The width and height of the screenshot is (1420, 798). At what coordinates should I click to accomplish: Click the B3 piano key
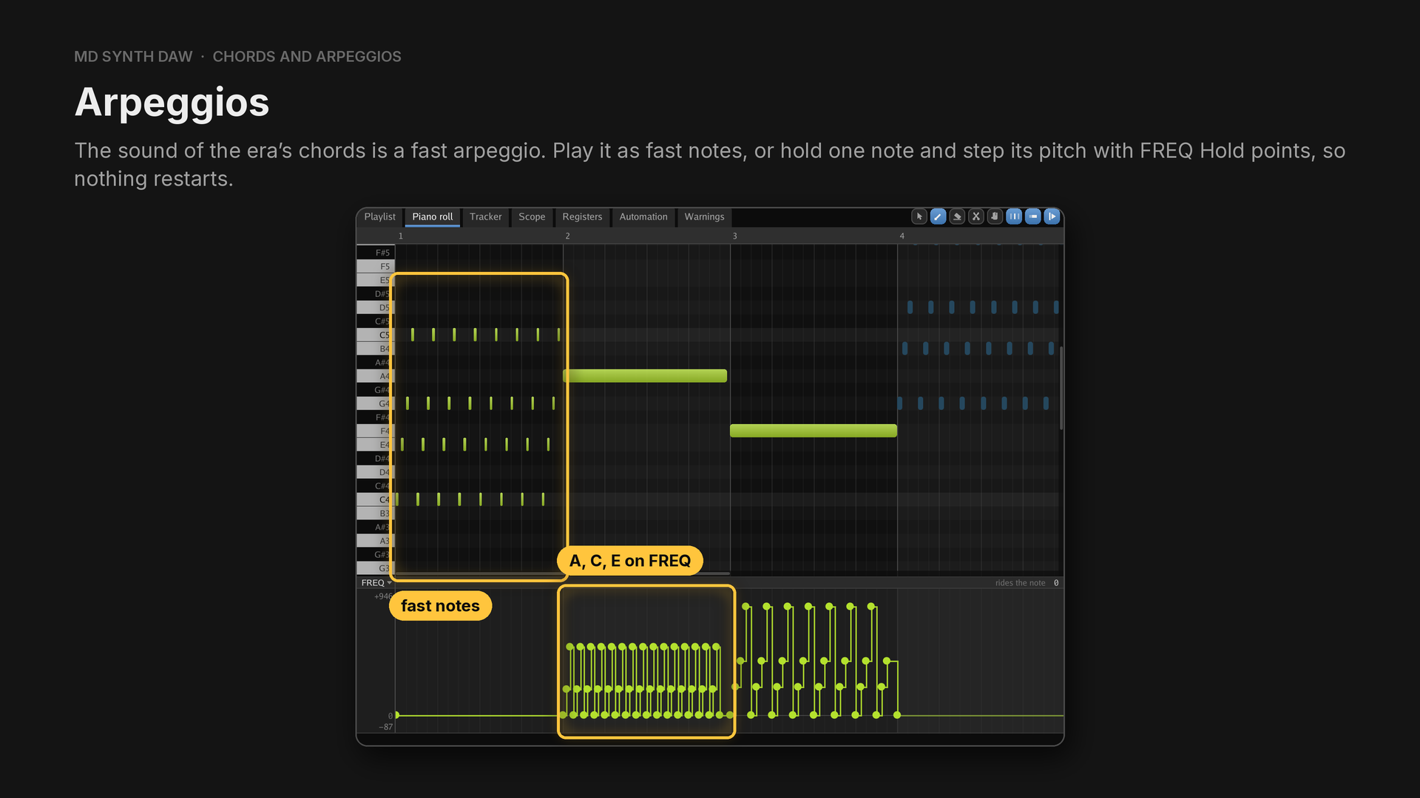tap(376, 514)
